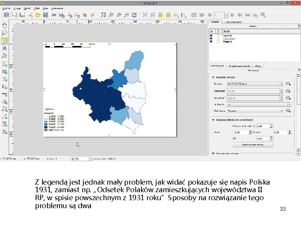Open the Widok menu
The image size is (301, 226).
tap(27, 8)
